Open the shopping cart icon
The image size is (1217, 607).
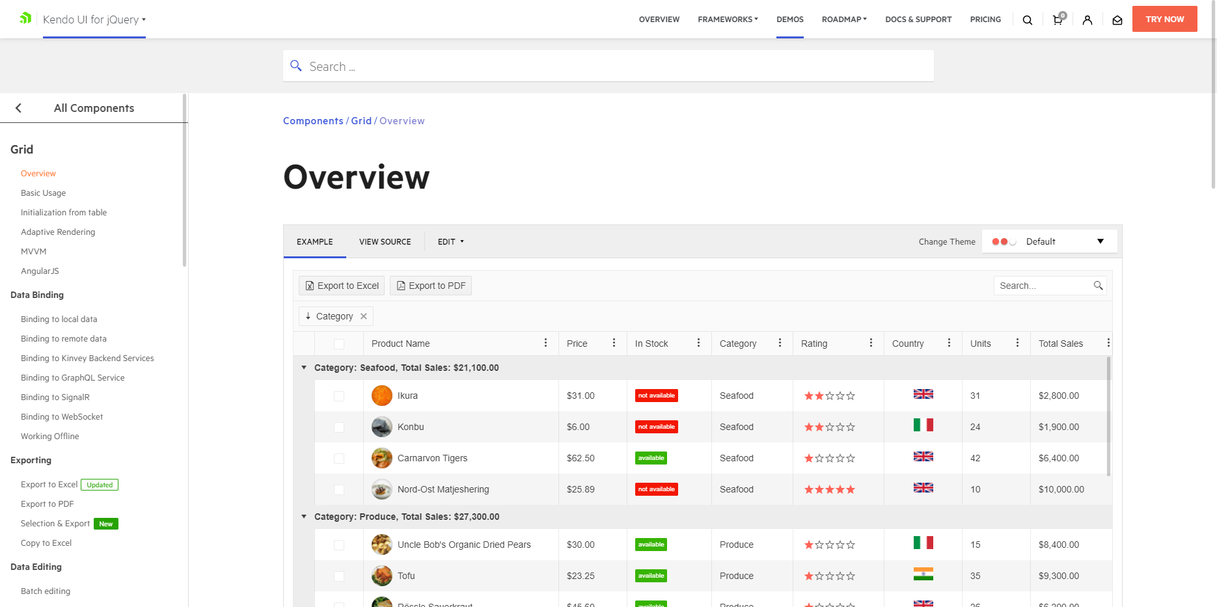[x=1058, y=20]
